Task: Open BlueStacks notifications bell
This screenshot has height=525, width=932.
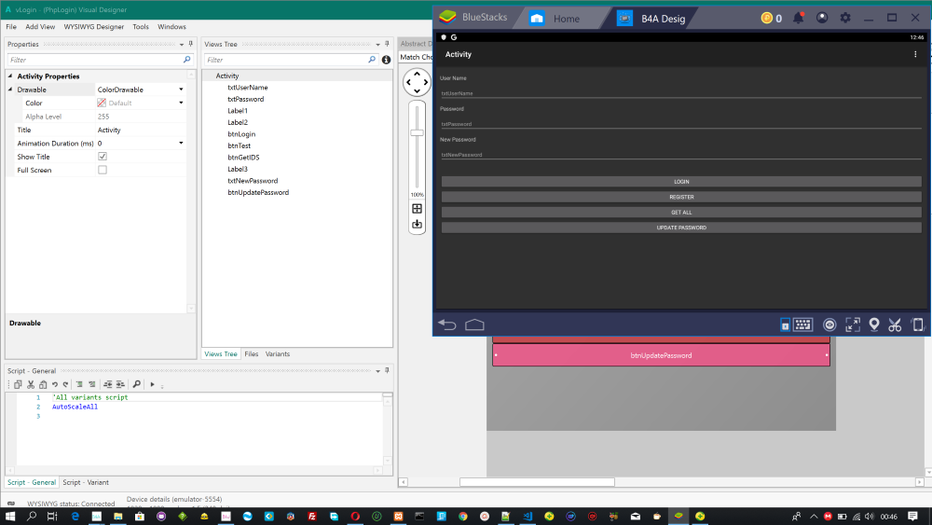Action: (799, 18)
